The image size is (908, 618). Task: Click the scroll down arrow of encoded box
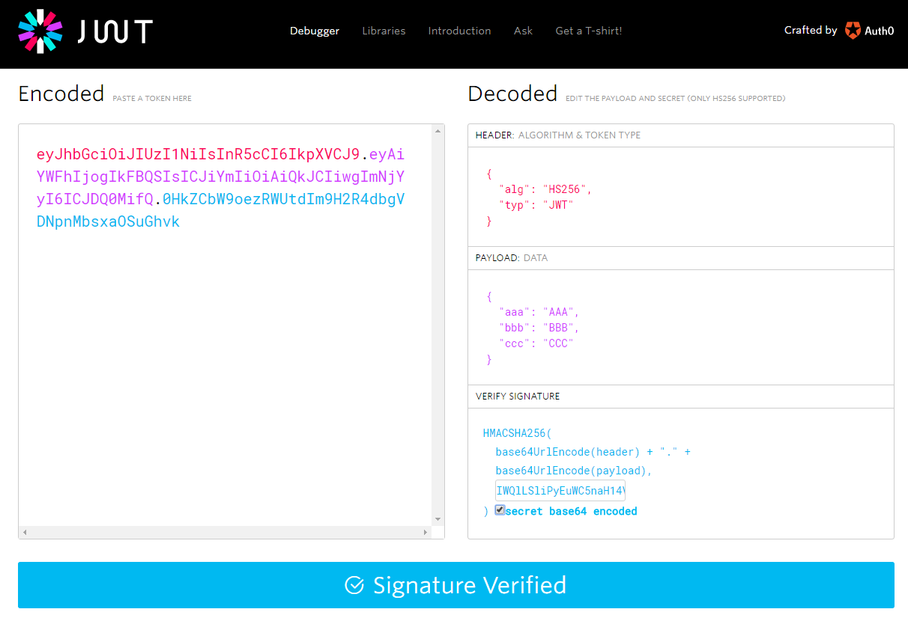pos(438,518)
